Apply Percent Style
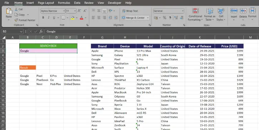 [x=165, y=18]
